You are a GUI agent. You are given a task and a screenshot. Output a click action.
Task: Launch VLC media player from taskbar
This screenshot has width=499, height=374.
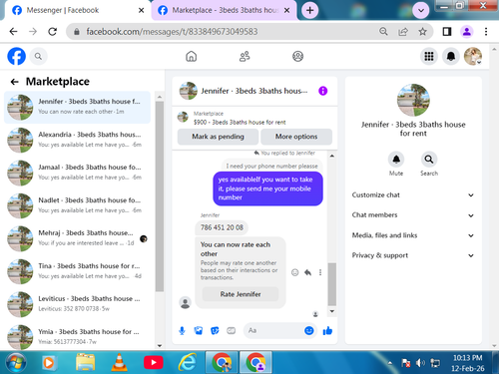pos(119,362)
